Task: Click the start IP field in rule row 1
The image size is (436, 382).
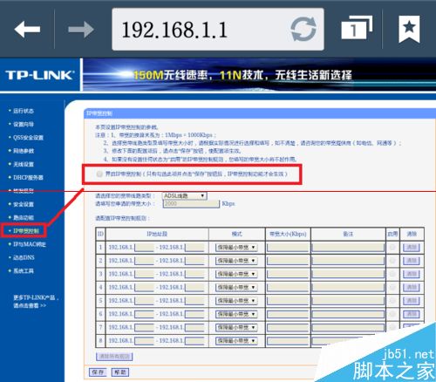Action: (x=144, y=248)
